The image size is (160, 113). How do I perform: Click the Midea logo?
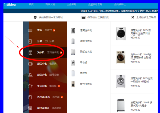(10, 5)
